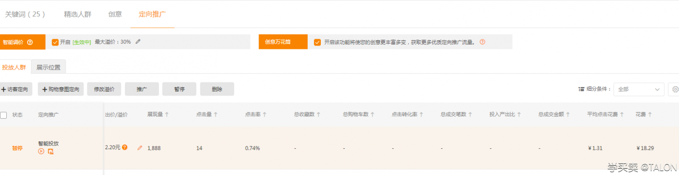
Task: Select 投放人群 sub-tab
Action: coord(14,67)
